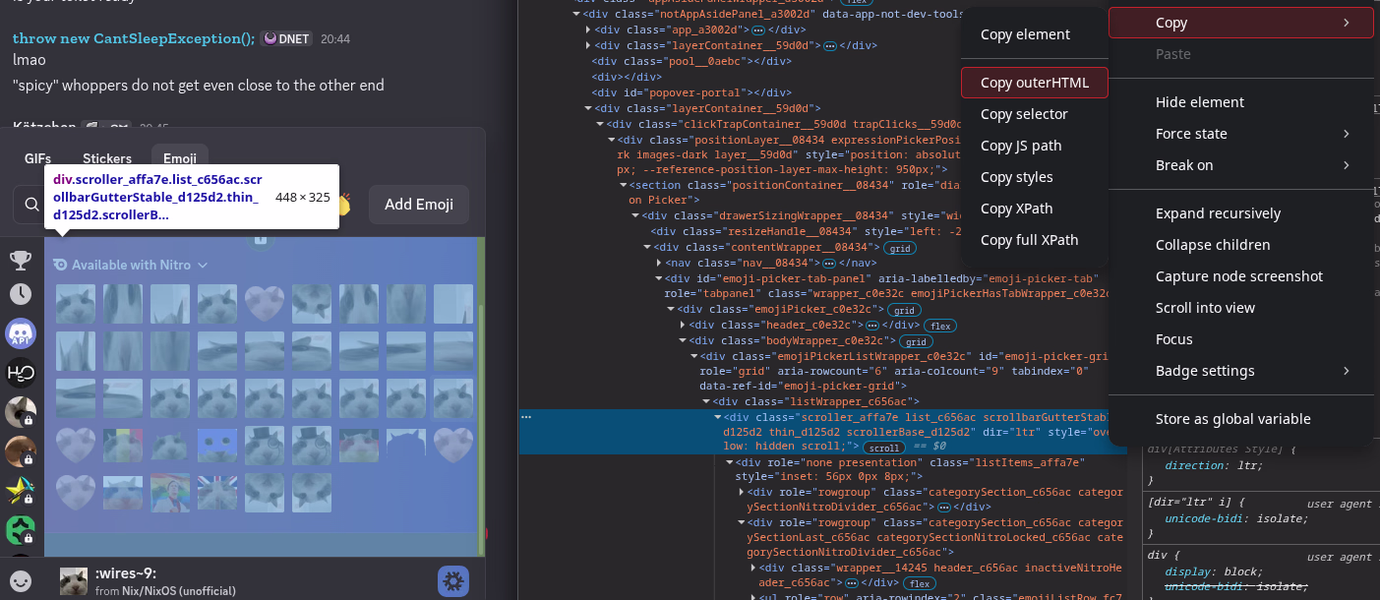Switch to the Stickers tab
Screen dimensions: 1380x600
click(x=107, y=158)
